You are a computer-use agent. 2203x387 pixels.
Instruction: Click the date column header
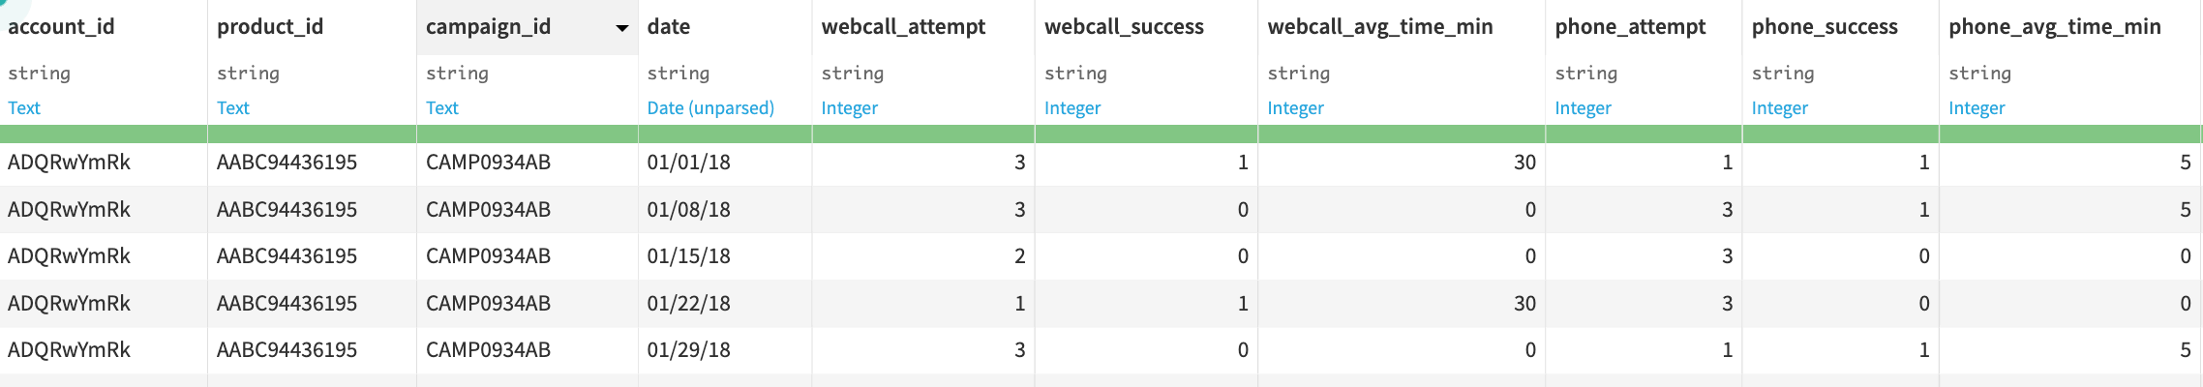pyautogui.click(x=669, y=27)
